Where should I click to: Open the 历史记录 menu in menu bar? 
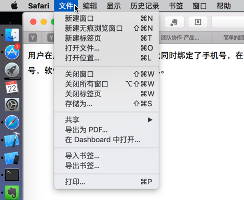point(145,6)
